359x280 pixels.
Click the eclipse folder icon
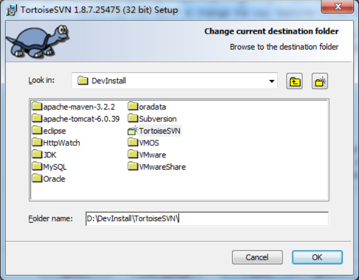[x=37, y=130]
